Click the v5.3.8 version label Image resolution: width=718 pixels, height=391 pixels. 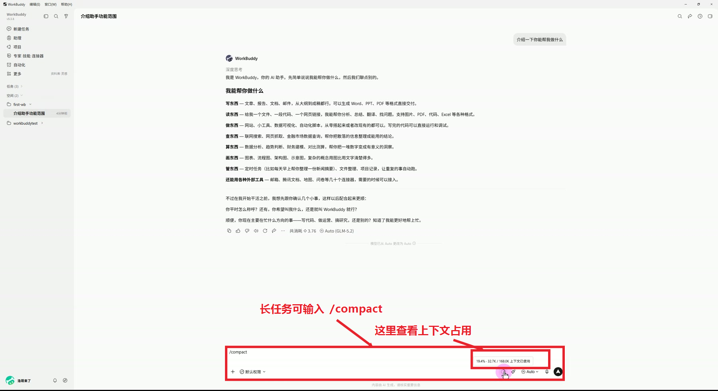tap(10, 19)
